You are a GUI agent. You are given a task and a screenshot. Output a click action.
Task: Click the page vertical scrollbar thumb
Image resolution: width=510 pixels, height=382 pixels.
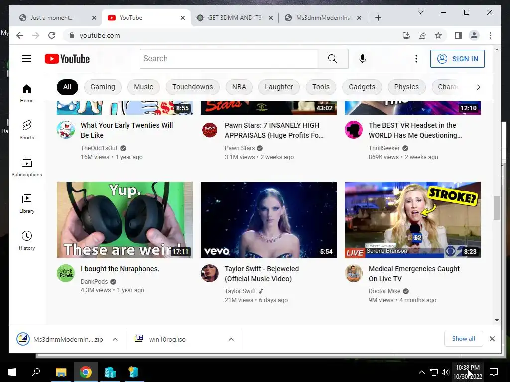click(497, 208)
